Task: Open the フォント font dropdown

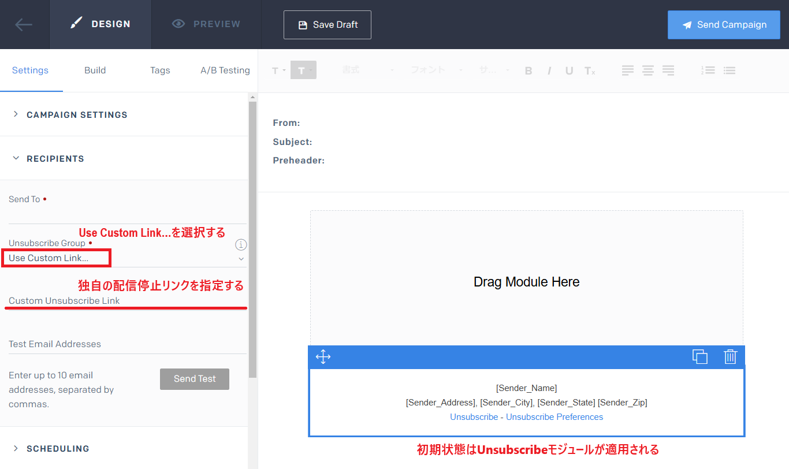Action: point(437,70)
